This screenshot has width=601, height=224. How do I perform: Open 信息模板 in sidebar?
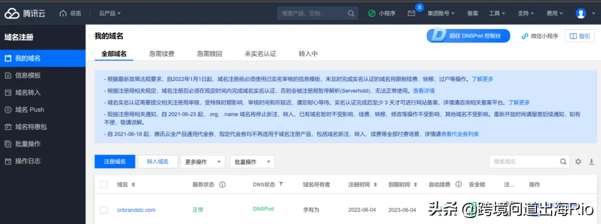(x=42, y=75)
